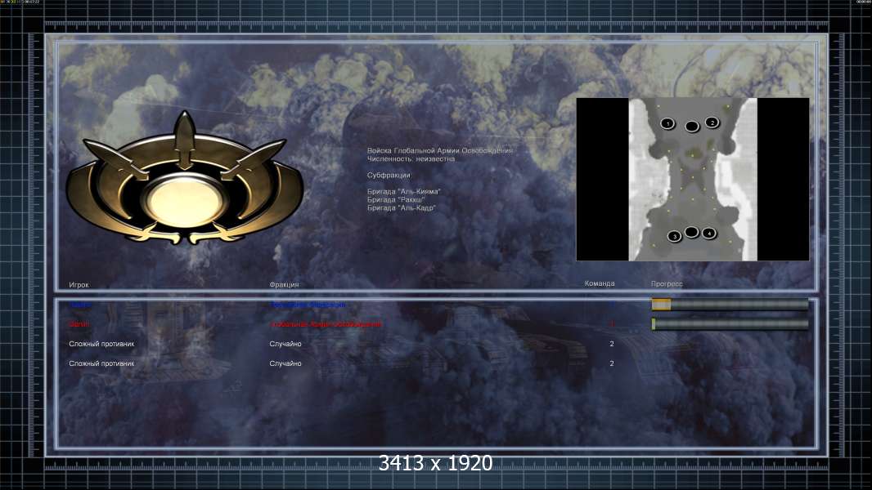The width and height of the screenshot is (872, 490).
Task: Click the map preview thumbnail
Action: coord(692,179)
